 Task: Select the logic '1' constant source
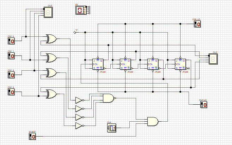pos(75,32)
